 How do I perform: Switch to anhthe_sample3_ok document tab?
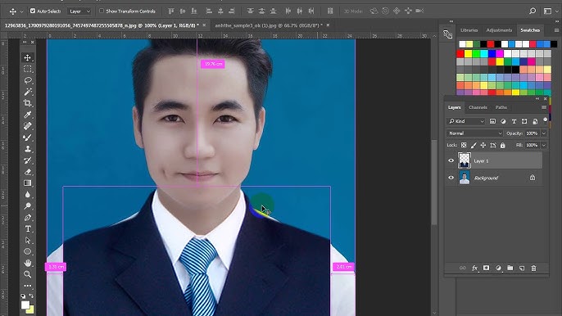[x=269, y=25]
